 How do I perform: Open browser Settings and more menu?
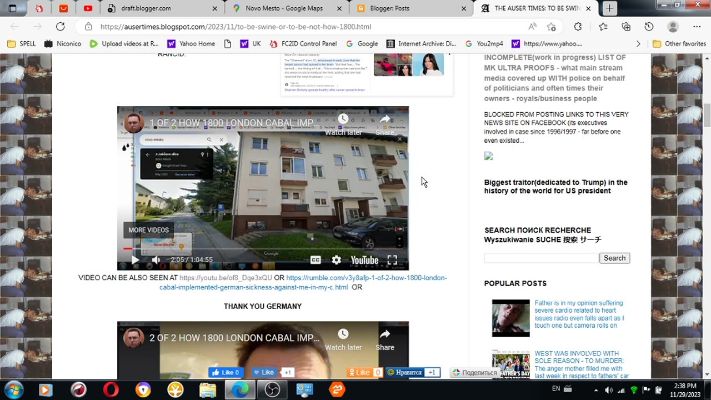click(x=697, y=27)
